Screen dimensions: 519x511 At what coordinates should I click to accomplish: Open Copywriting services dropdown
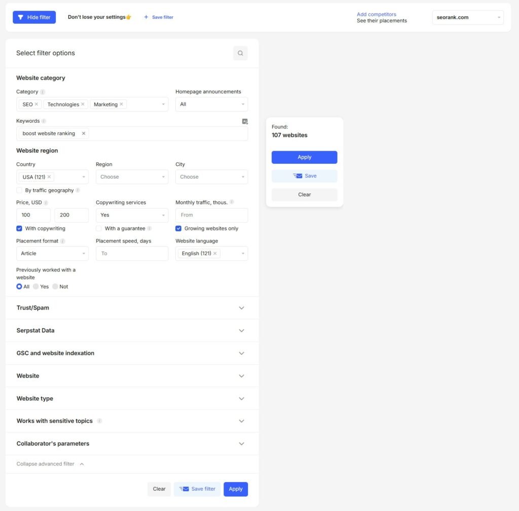[x=132, y=215]
